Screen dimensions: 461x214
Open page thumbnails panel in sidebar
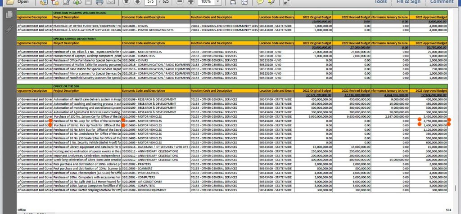click(9, 15)
